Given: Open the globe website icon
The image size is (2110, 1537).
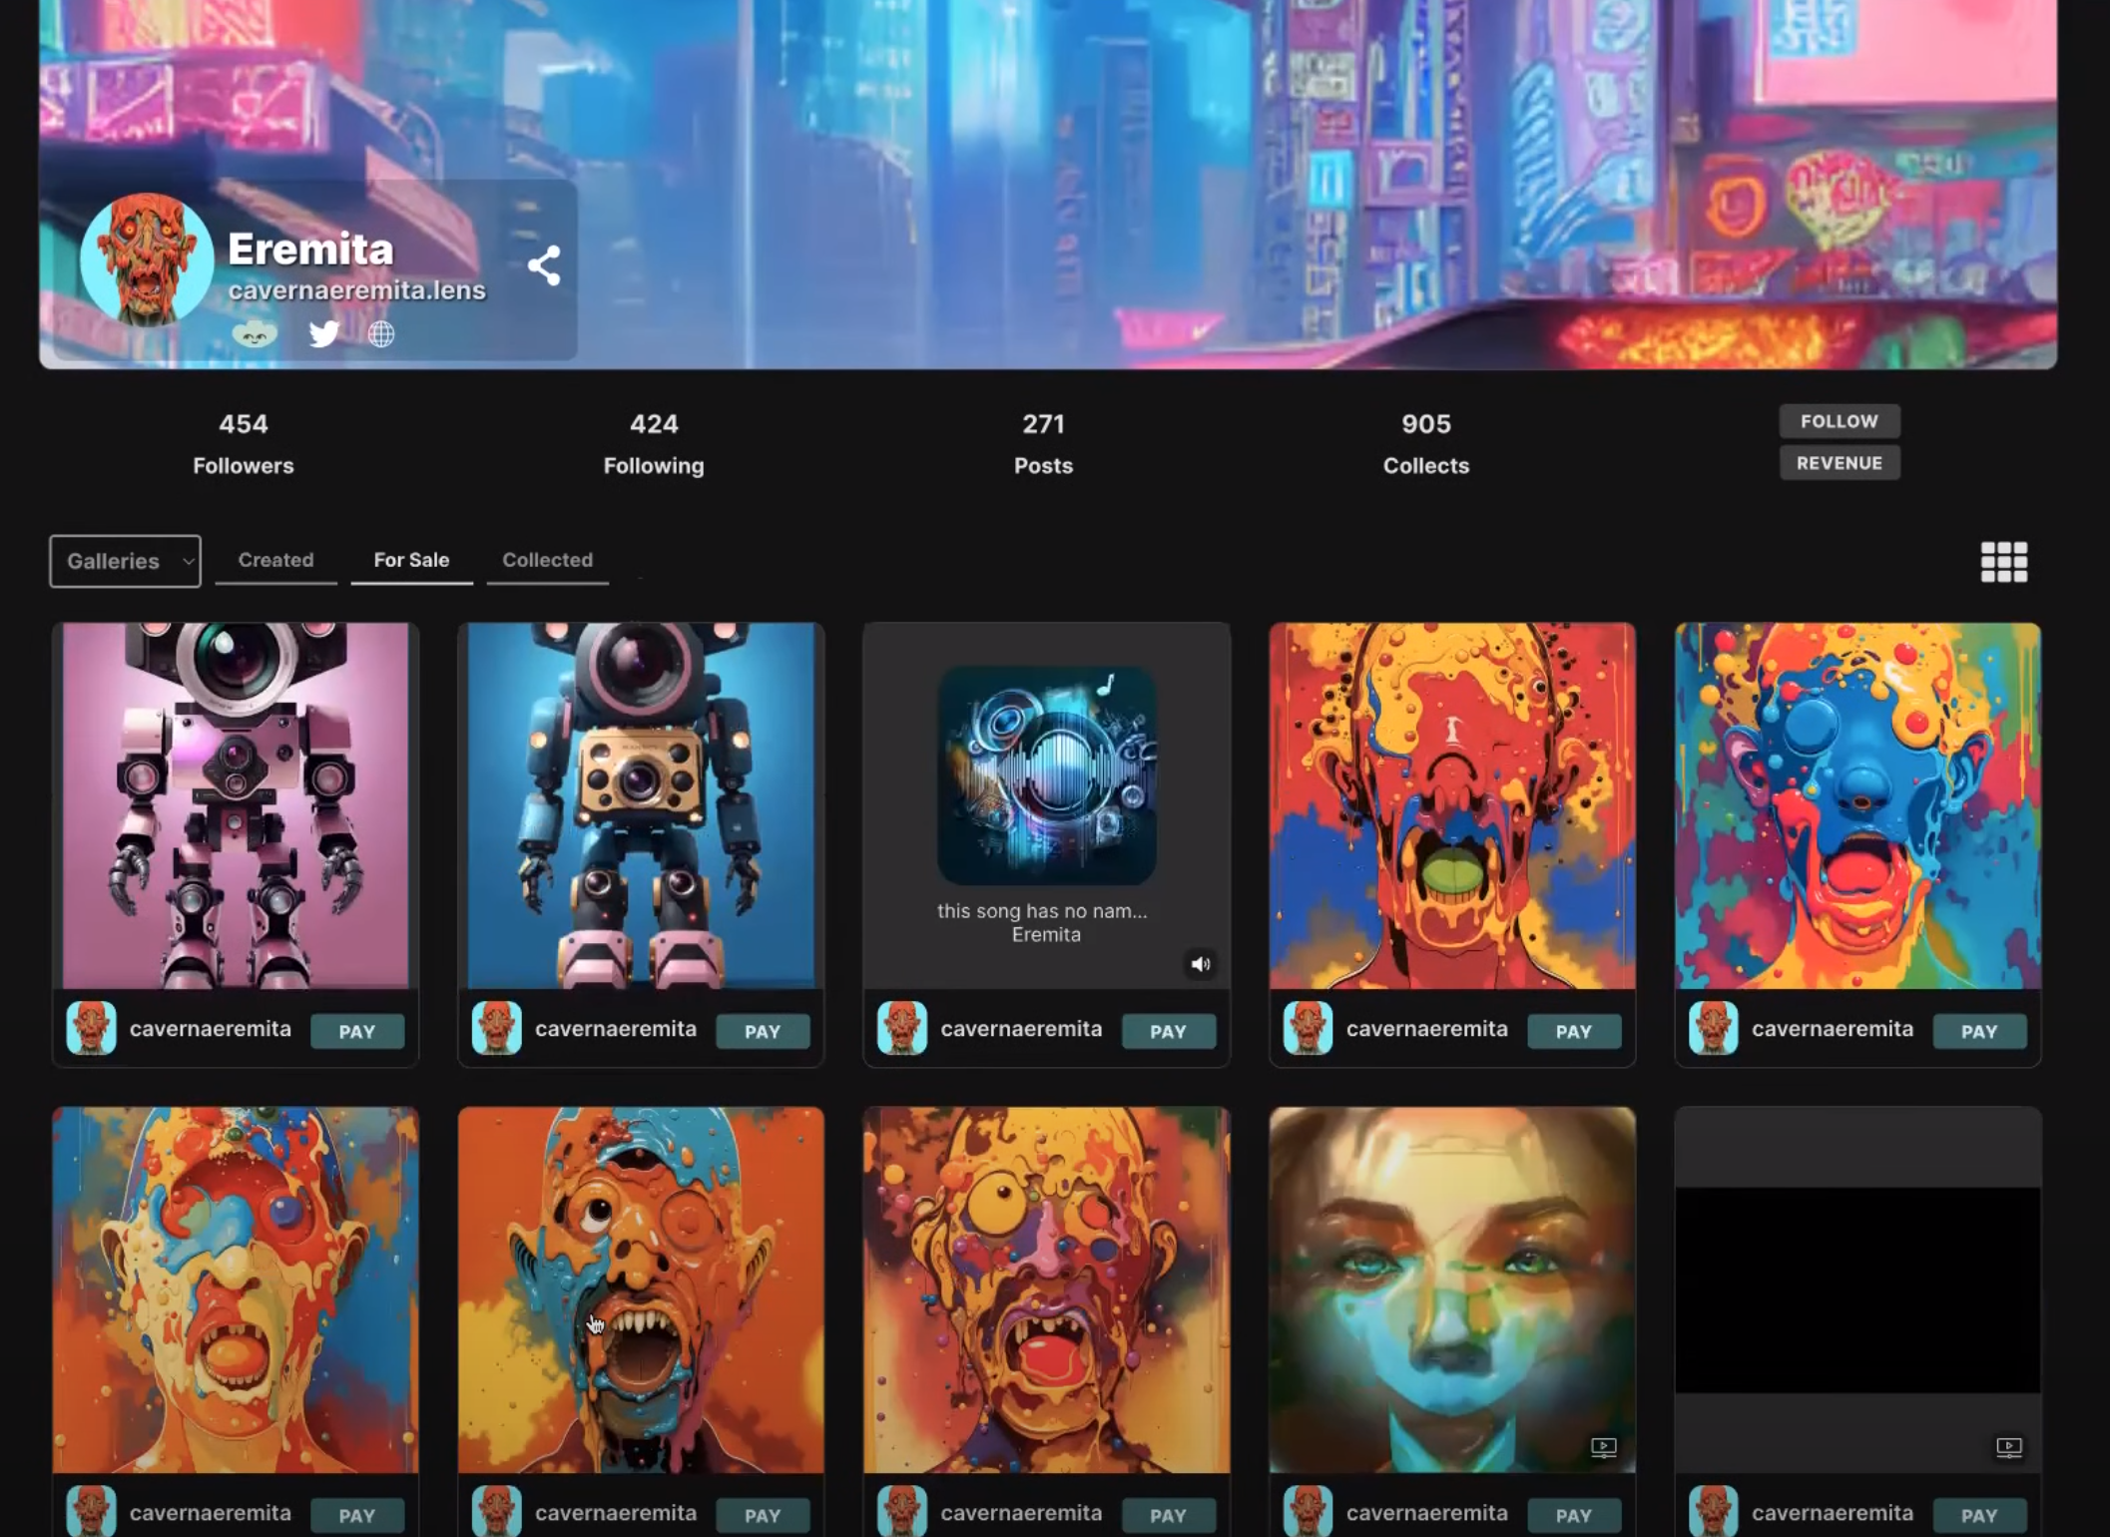Looking at the screenshot, I should pos(381,333).
